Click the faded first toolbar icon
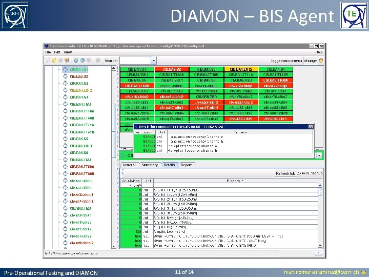This screenshot has width=369, height=277. coord(48,61)
